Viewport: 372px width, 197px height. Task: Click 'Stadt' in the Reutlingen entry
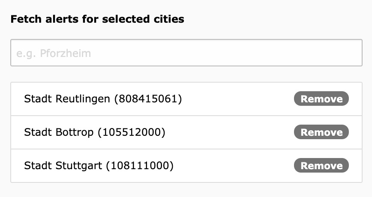[39, 99]
